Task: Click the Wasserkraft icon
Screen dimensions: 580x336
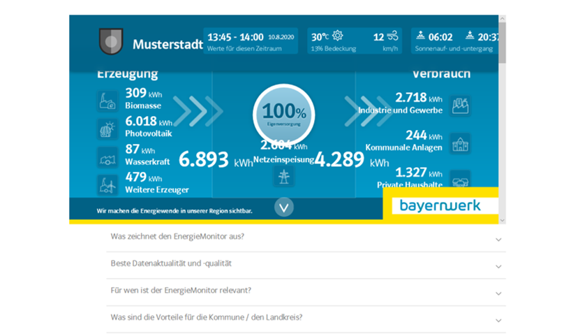Action: (107, 157)
